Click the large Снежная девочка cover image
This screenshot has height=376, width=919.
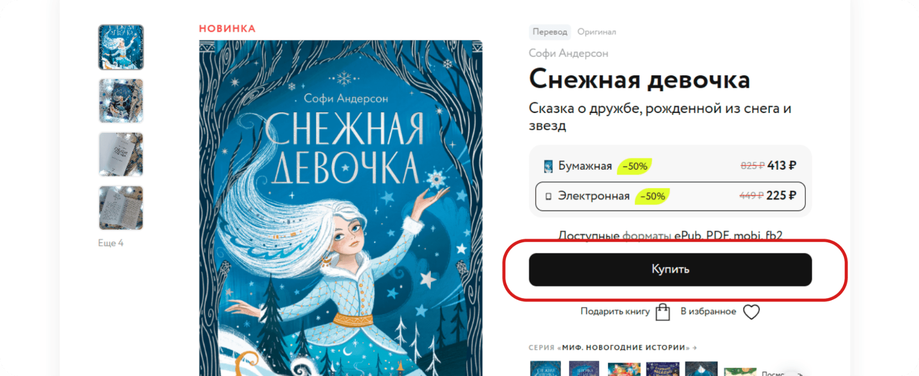coord(341,208)
